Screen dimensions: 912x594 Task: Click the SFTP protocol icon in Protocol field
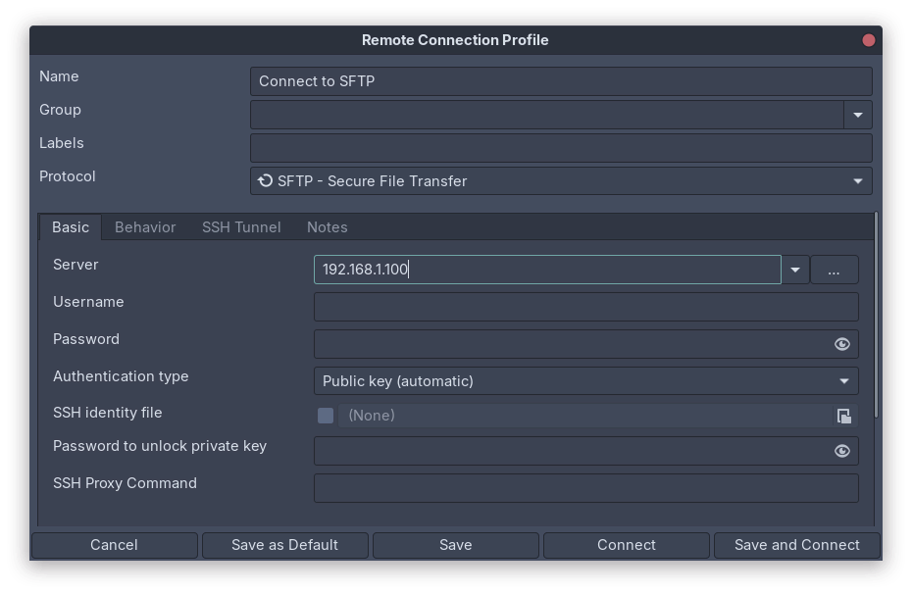264,180
